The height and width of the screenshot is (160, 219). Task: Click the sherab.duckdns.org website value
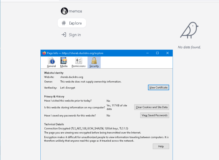coord(71,77)
